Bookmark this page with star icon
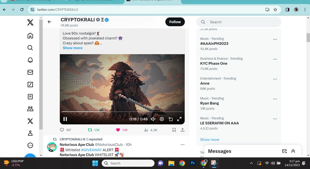The height and width of the screenshot is (169, 310). click(x=275, y=10)
